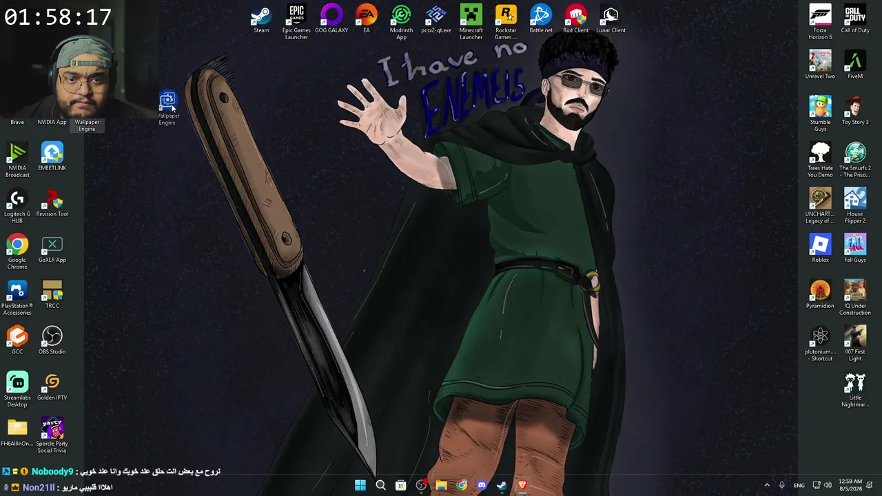Open the Roblox desktop shortcut
Image resolution: width=882 pixels, height=496 pixels.
click(x=820, y=249)
